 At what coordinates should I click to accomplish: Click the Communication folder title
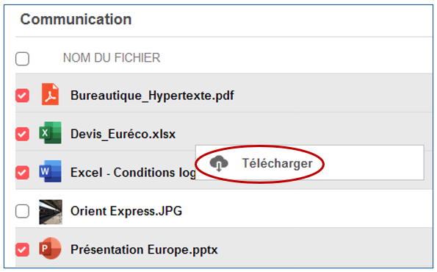click(x=76, y=19)
